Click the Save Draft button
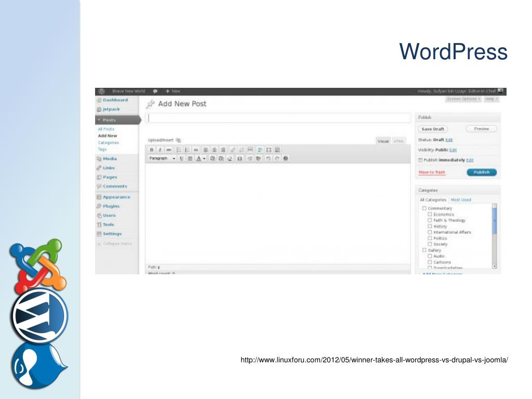The height and width of the screenshot is (399, 532). tap(433, 129)
